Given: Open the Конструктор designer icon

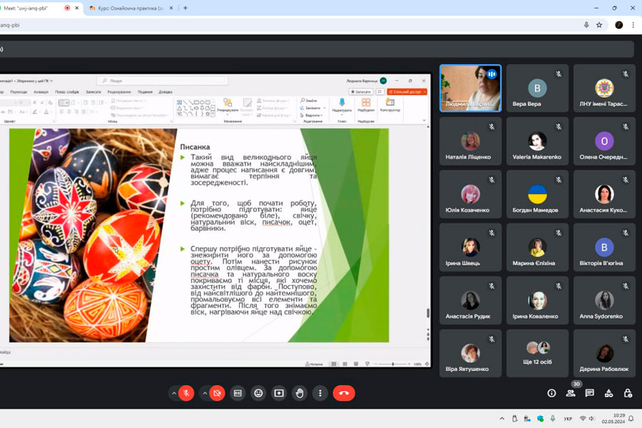Looking at the screenshot, I should click(389, 103).
